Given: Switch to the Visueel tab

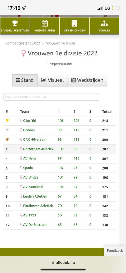Looking at the screenshot, I should (x=52, y=80).
